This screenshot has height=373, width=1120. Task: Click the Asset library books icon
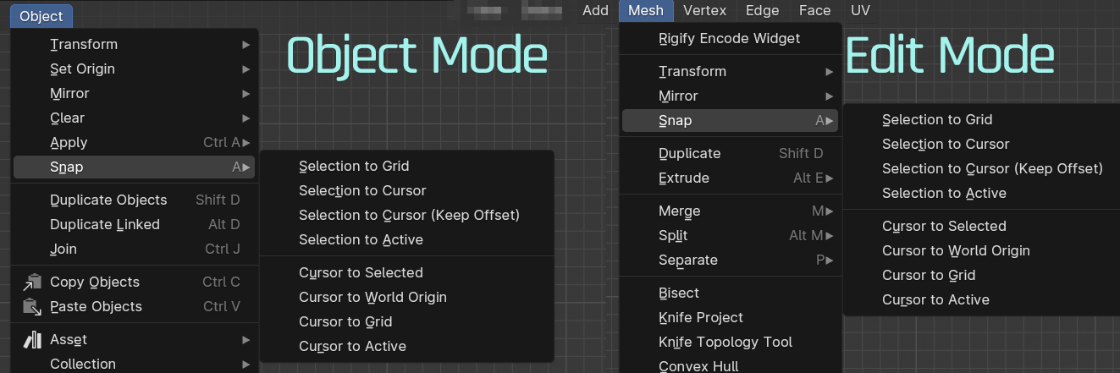pos(32,339)
